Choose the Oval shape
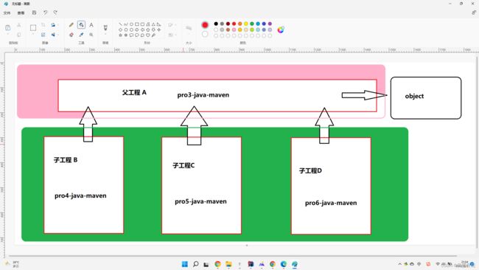 [131, 24]
